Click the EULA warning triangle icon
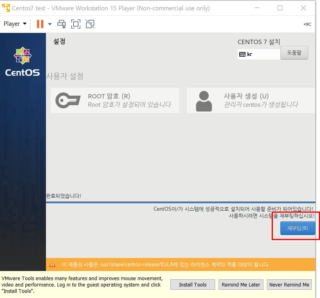Screen dimensions: 320x298 tap(52, 264)
